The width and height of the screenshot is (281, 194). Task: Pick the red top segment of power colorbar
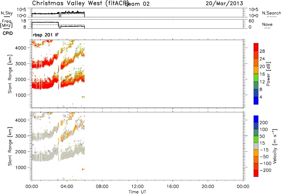tap(256, 47)
